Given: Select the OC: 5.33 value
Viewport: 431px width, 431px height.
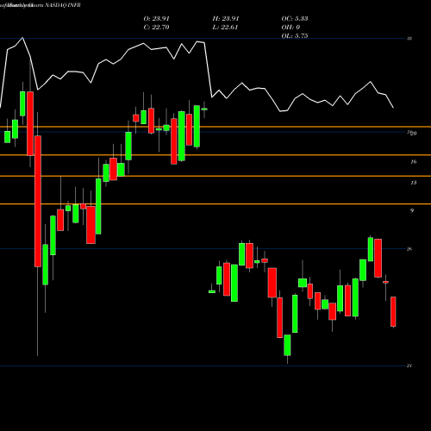Looking at the screenshot, I should click(x=295, y=19).
